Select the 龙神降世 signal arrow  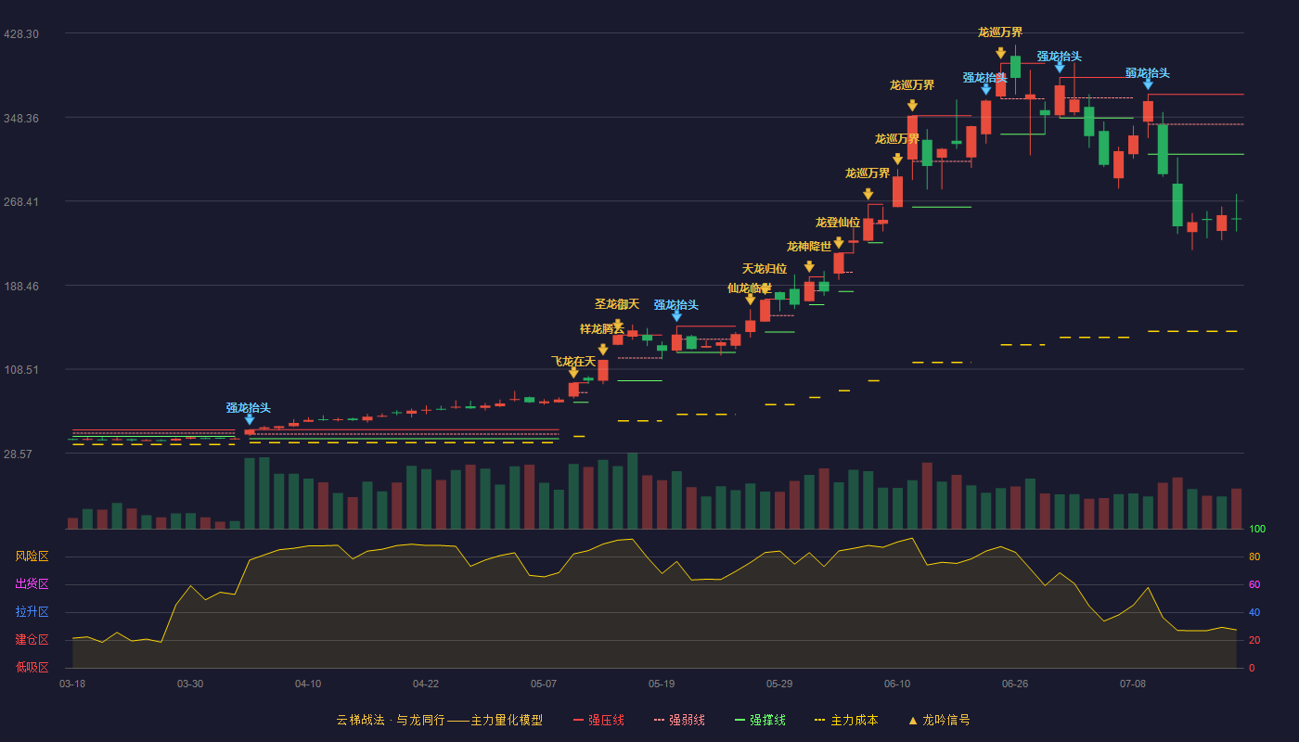tap(809, 267)
